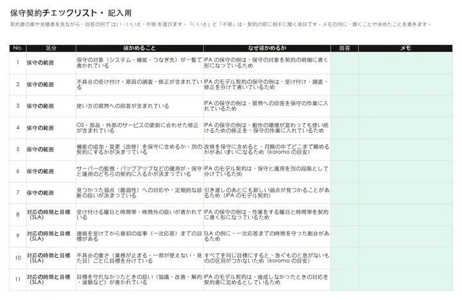
Task: Click "保守の範囲" in row 1
Action: pos(40,63)
